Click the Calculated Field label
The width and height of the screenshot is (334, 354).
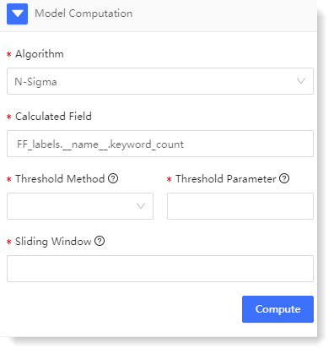tap(53, 117)
